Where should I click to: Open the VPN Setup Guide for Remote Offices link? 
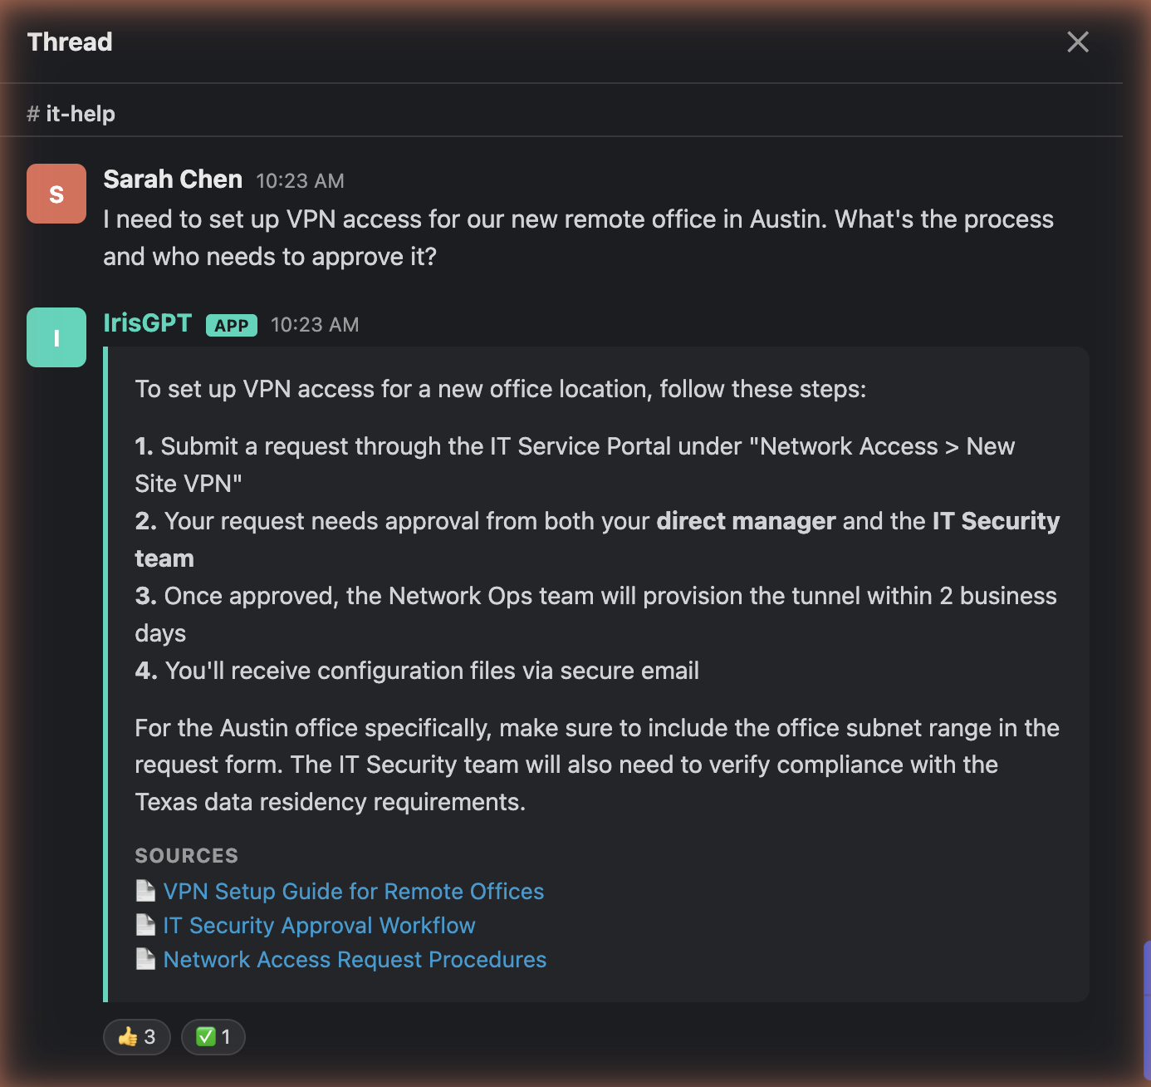click(354, 890)
